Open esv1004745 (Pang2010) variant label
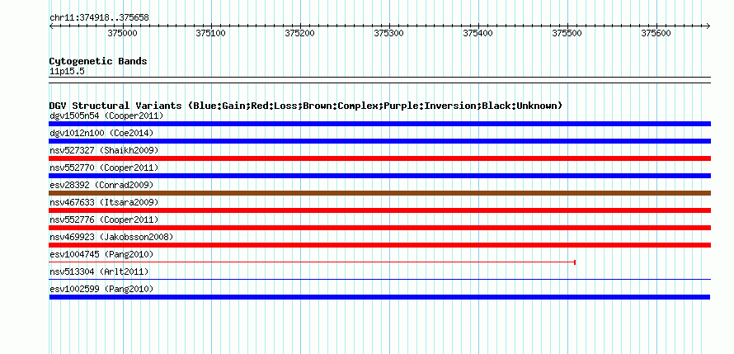This screenshot has height=354, width=734. coord(101,254)
